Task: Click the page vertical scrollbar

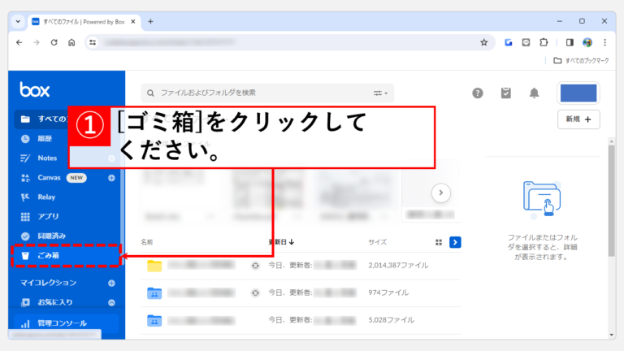Action: click(x=612, y=201)
